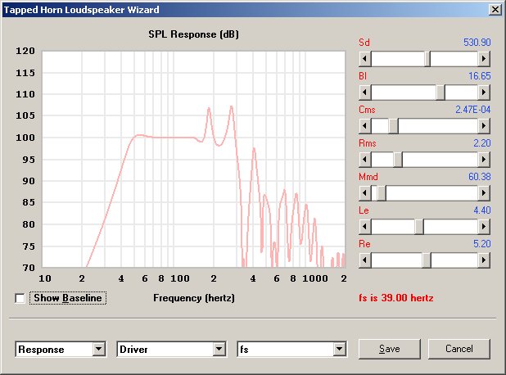Click the left arrow of the Re slider
The width and height of the screenshot is (506, 375).
click(365, 260)
